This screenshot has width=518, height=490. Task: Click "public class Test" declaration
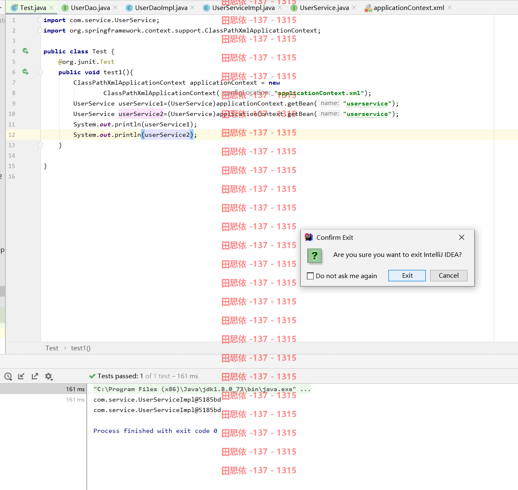[75, 51]
